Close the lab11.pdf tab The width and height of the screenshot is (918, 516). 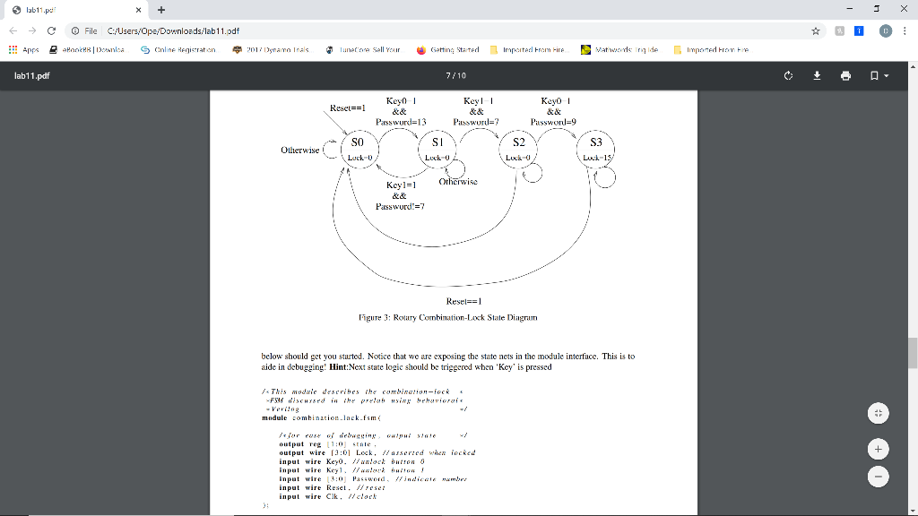(x=138, y=10)
